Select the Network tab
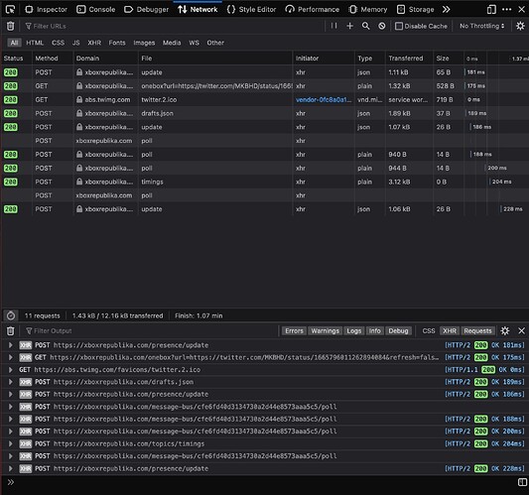 click(x=198, y=10)
